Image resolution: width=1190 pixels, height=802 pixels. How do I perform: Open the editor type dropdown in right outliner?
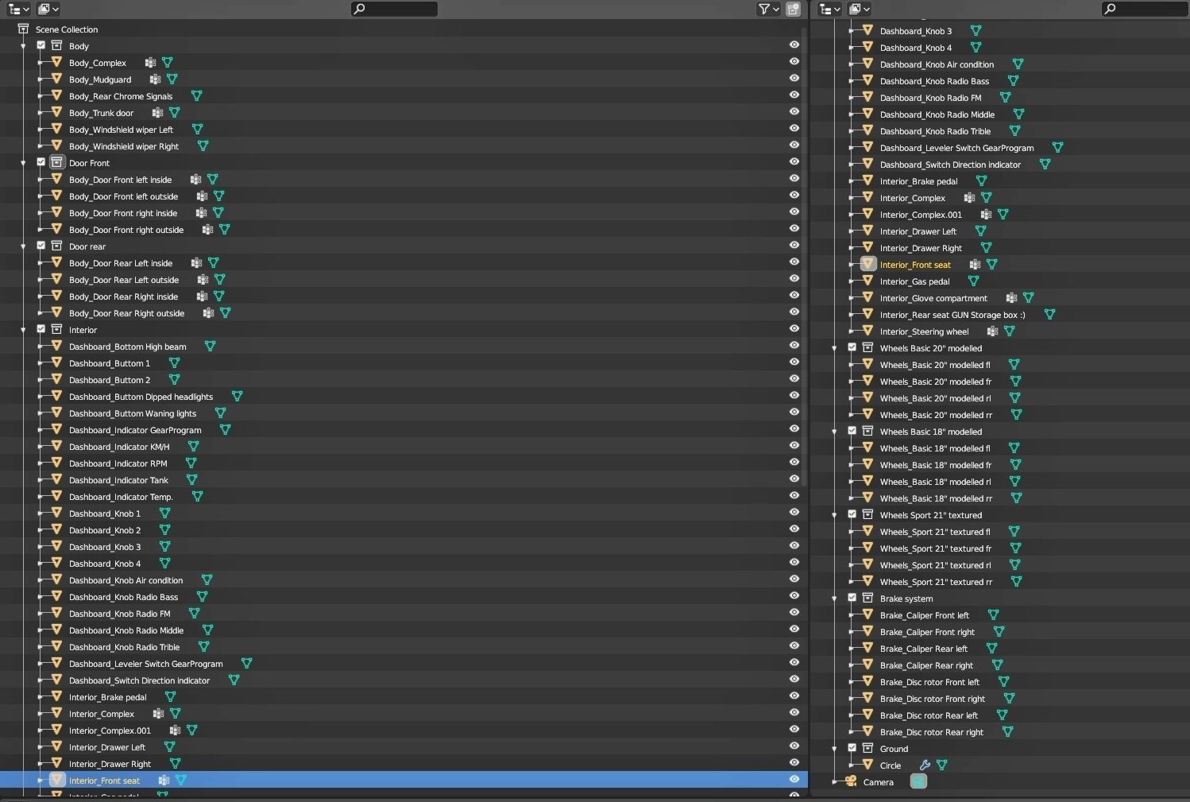pyautogui.click(x=829, y=9)
